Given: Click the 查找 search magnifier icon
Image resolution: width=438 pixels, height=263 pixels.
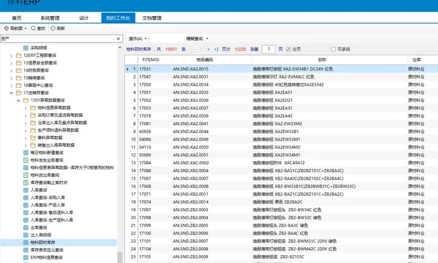Looking at the screenshot, I should click(33, 28).
